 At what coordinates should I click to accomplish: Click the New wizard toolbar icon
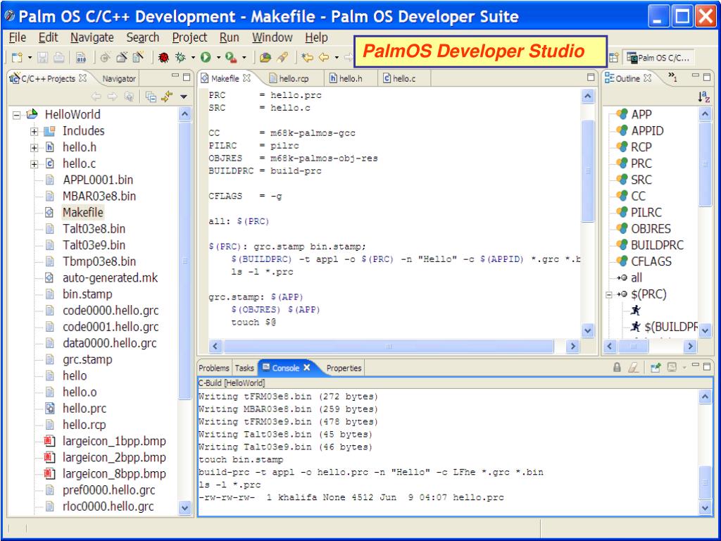17,57
